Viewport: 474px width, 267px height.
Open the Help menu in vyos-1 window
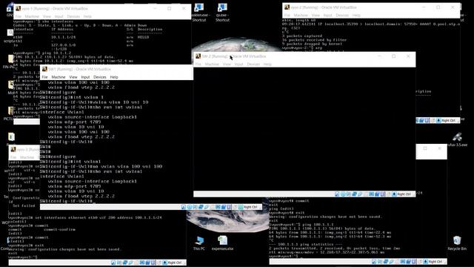(x=87, y=16)
